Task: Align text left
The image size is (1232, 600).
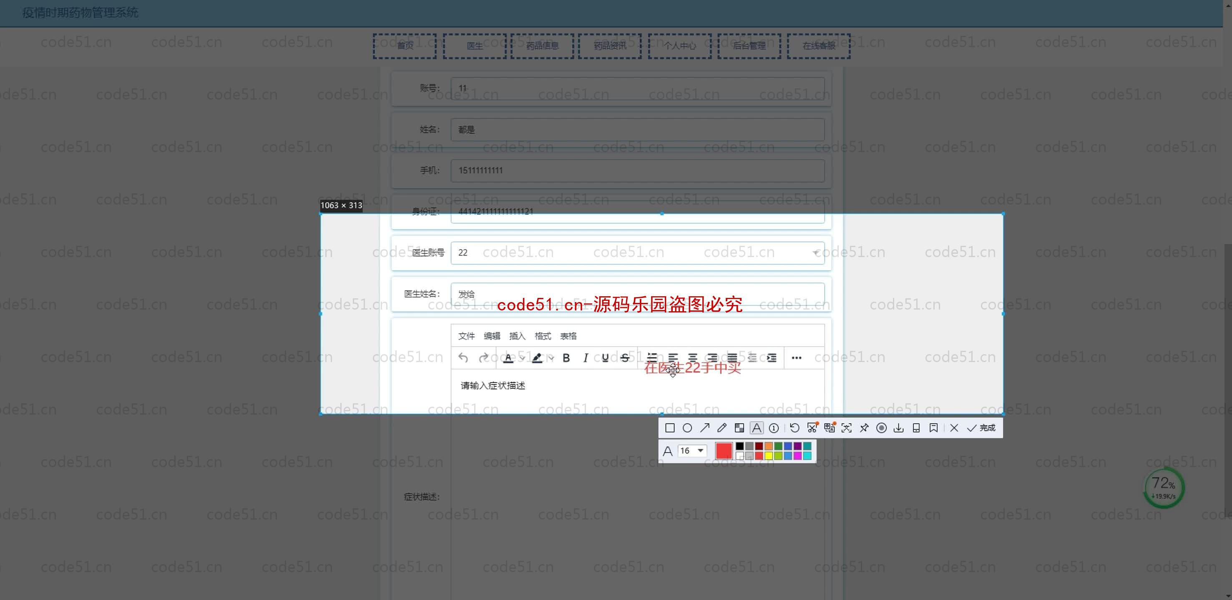Action: pos(673,358)
